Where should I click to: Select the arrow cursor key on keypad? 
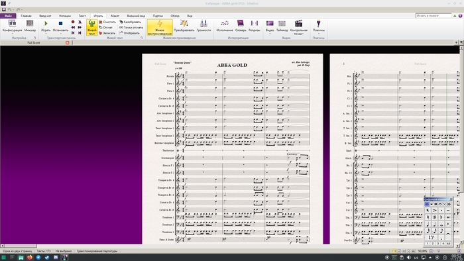(428, 211)
